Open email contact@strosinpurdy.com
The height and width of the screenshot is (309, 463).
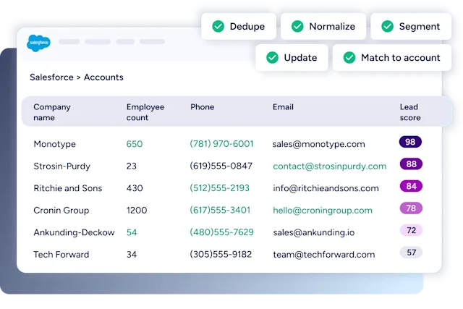coord(330,166)
